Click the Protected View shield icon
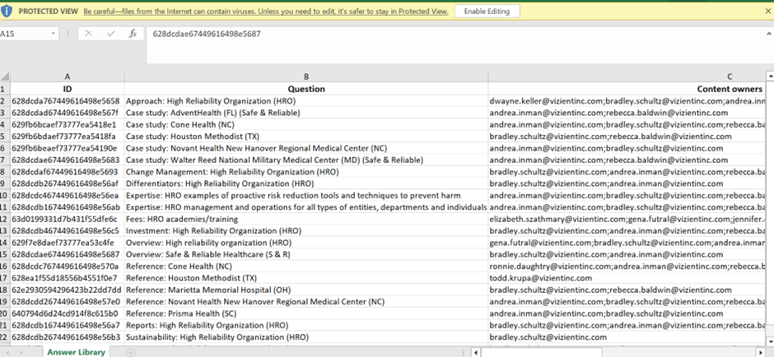 (7, 12)
